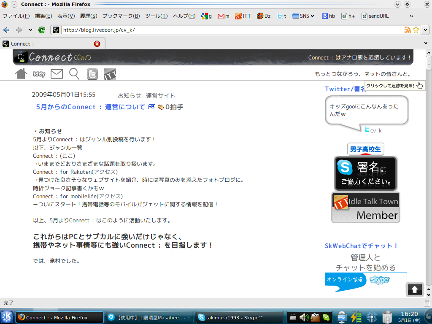Click the お知らせ category link
Viewport: 432px width, 324px height.
pyautogui.click(x=129, y=96)
